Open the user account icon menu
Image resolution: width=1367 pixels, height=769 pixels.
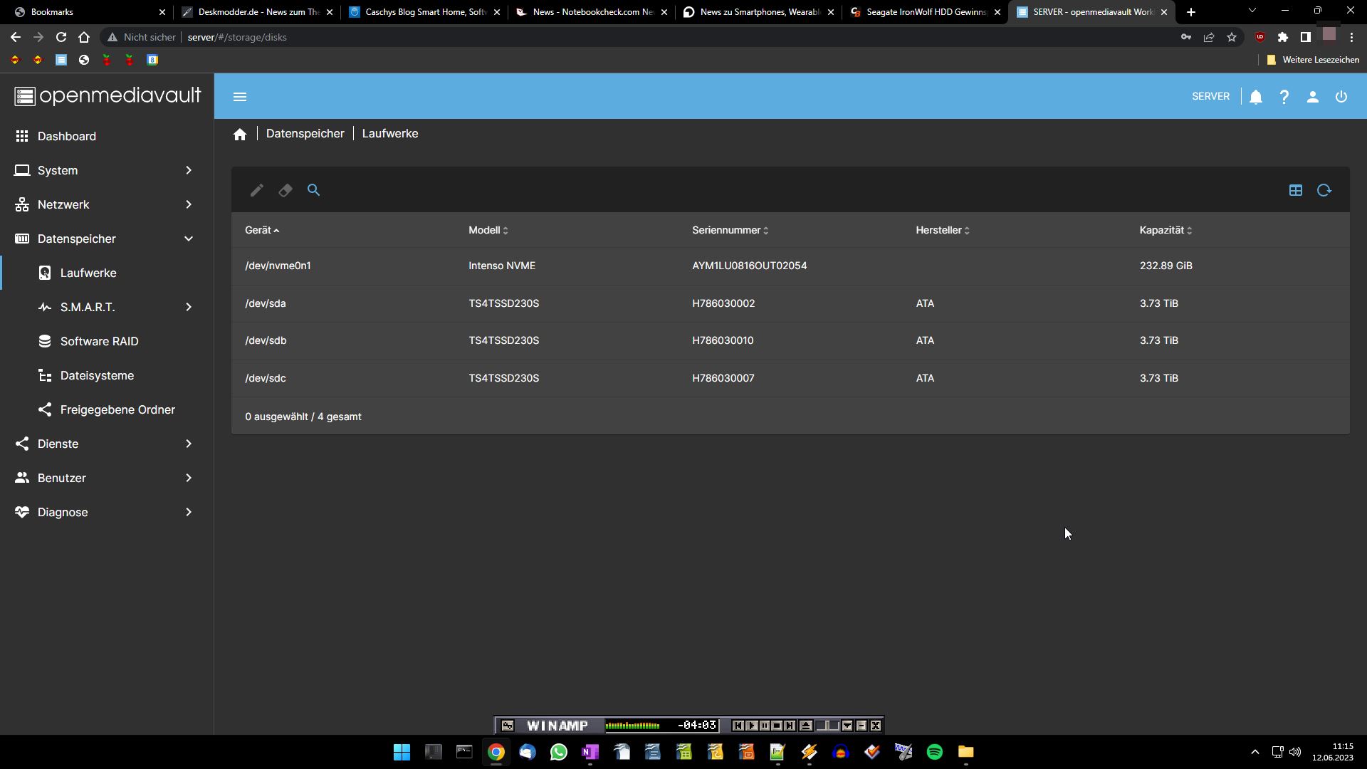(x=1312, y=97)
